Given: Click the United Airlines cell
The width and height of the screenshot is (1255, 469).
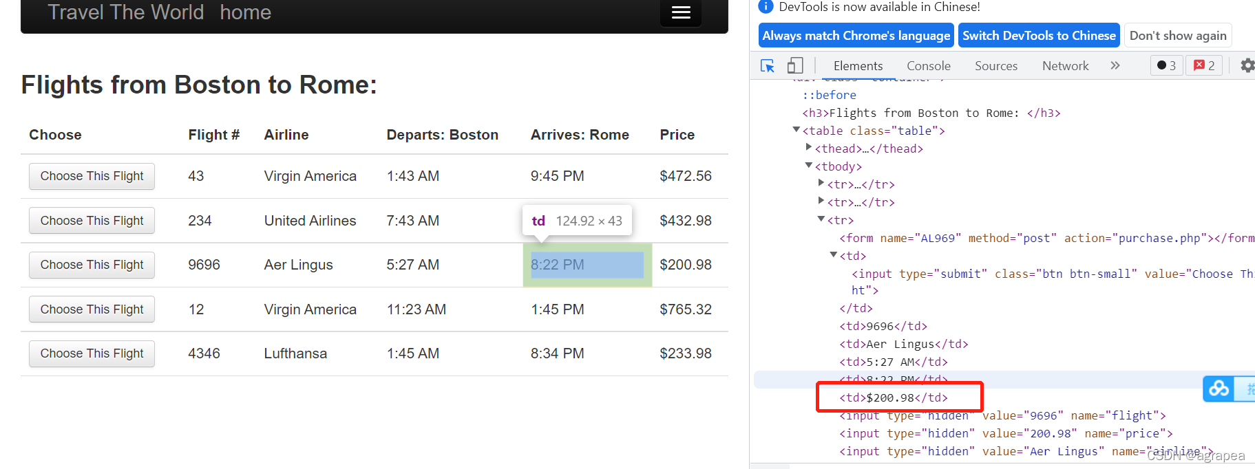Looking at the screenshot, I should [310, 221].
